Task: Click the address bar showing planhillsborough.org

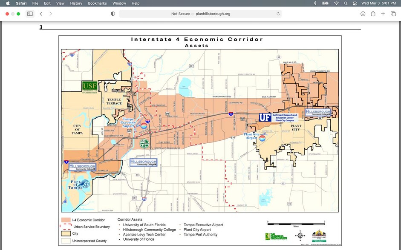Action: point(200,14)
